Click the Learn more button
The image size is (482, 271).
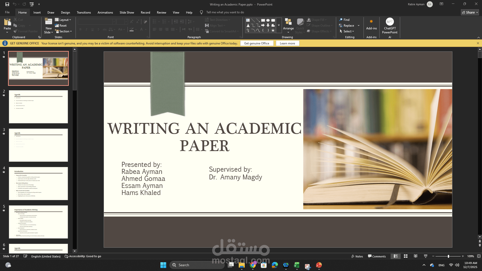click(x=287, y=43)
